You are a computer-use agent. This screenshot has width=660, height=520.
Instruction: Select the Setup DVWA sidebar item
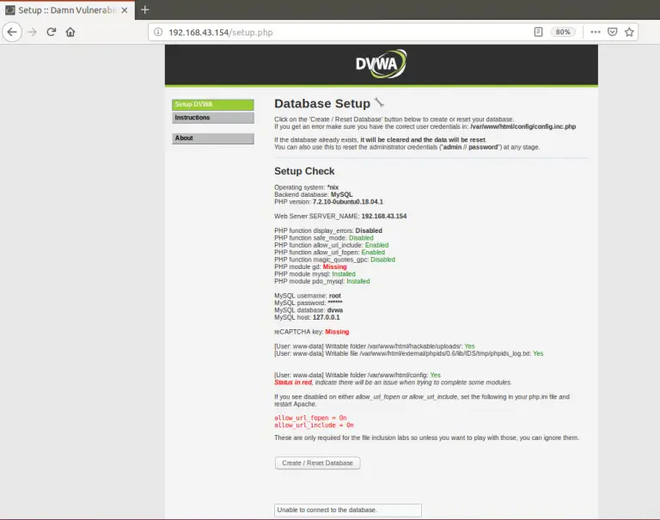tap(212, 105)
